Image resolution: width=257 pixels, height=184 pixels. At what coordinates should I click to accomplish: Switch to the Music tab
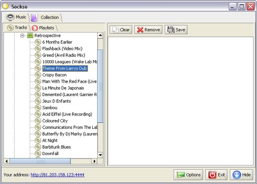(16, 17)
